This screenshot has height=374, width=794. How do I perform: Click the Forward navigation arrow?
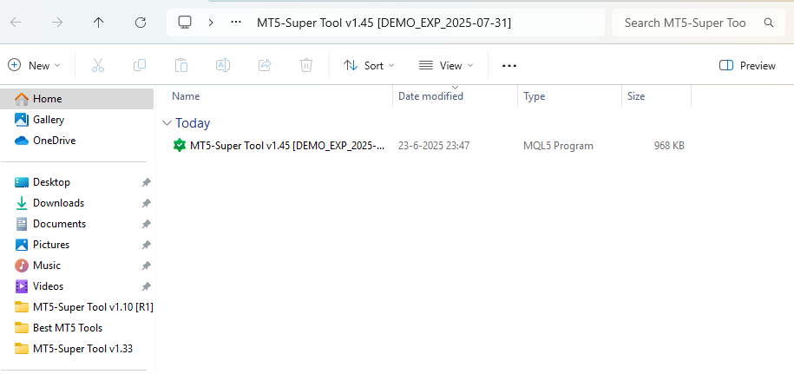point(57,23)
